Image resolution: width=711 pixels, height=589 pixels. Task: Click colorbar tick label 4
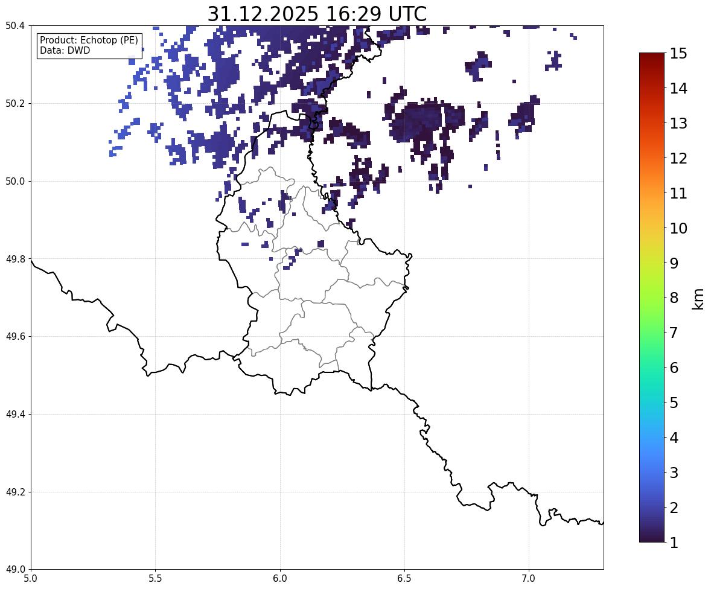(x=674, y=438)
